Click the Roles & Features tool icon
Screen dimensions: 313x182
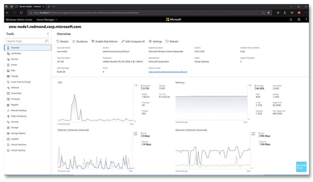point(8,116)
